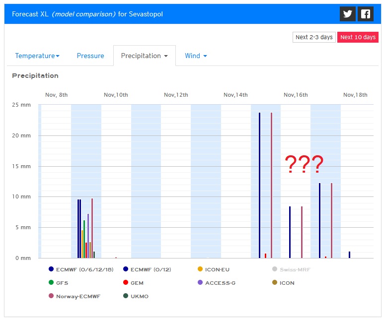Screen dimensions: 385x320
Task: Click the tallest pink Norway-ECMWF bar near 24 mm
Action: tap(271, 185)
